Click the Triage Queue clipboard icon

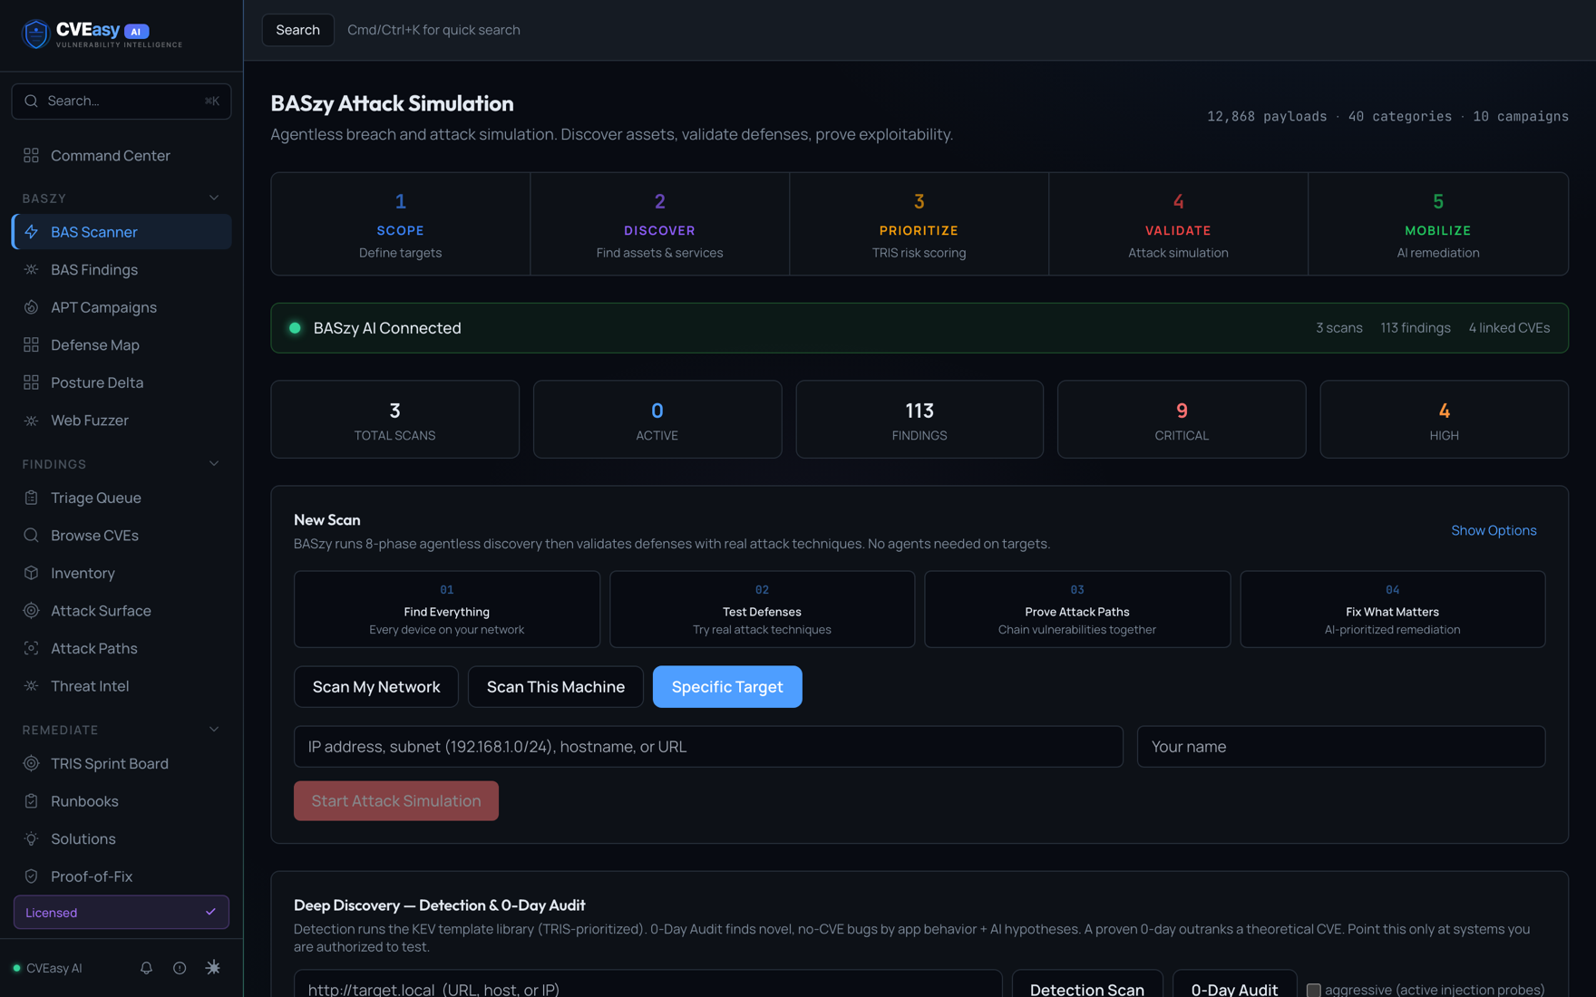(x=31, y=498)
